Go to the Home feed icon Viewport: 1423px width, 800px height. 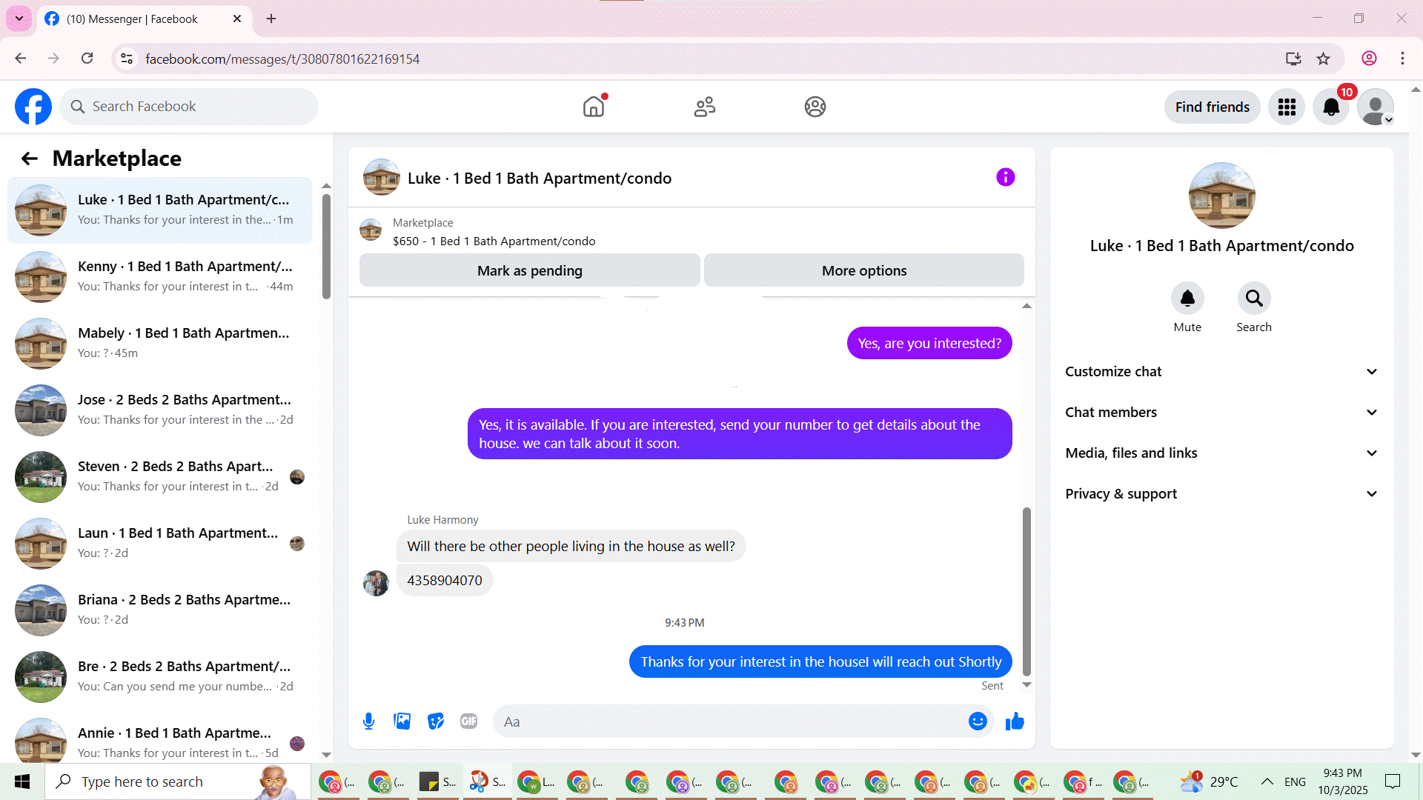tap(594, 107)
